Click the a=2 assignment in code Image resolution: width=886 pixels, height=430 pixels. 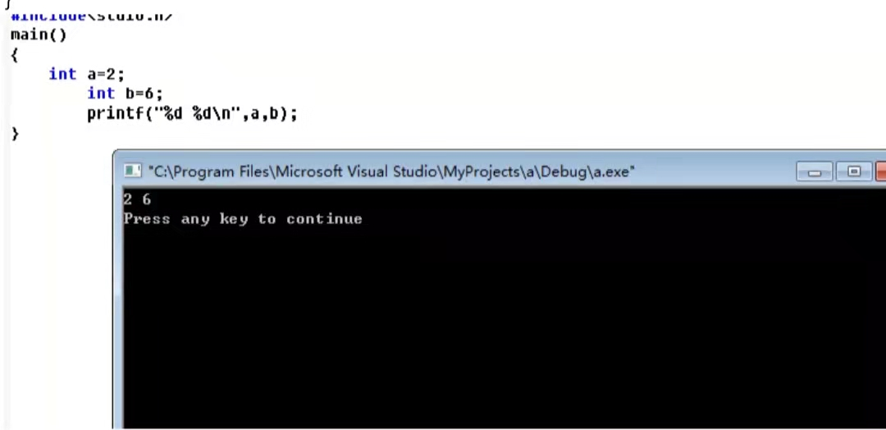(105, 74)
